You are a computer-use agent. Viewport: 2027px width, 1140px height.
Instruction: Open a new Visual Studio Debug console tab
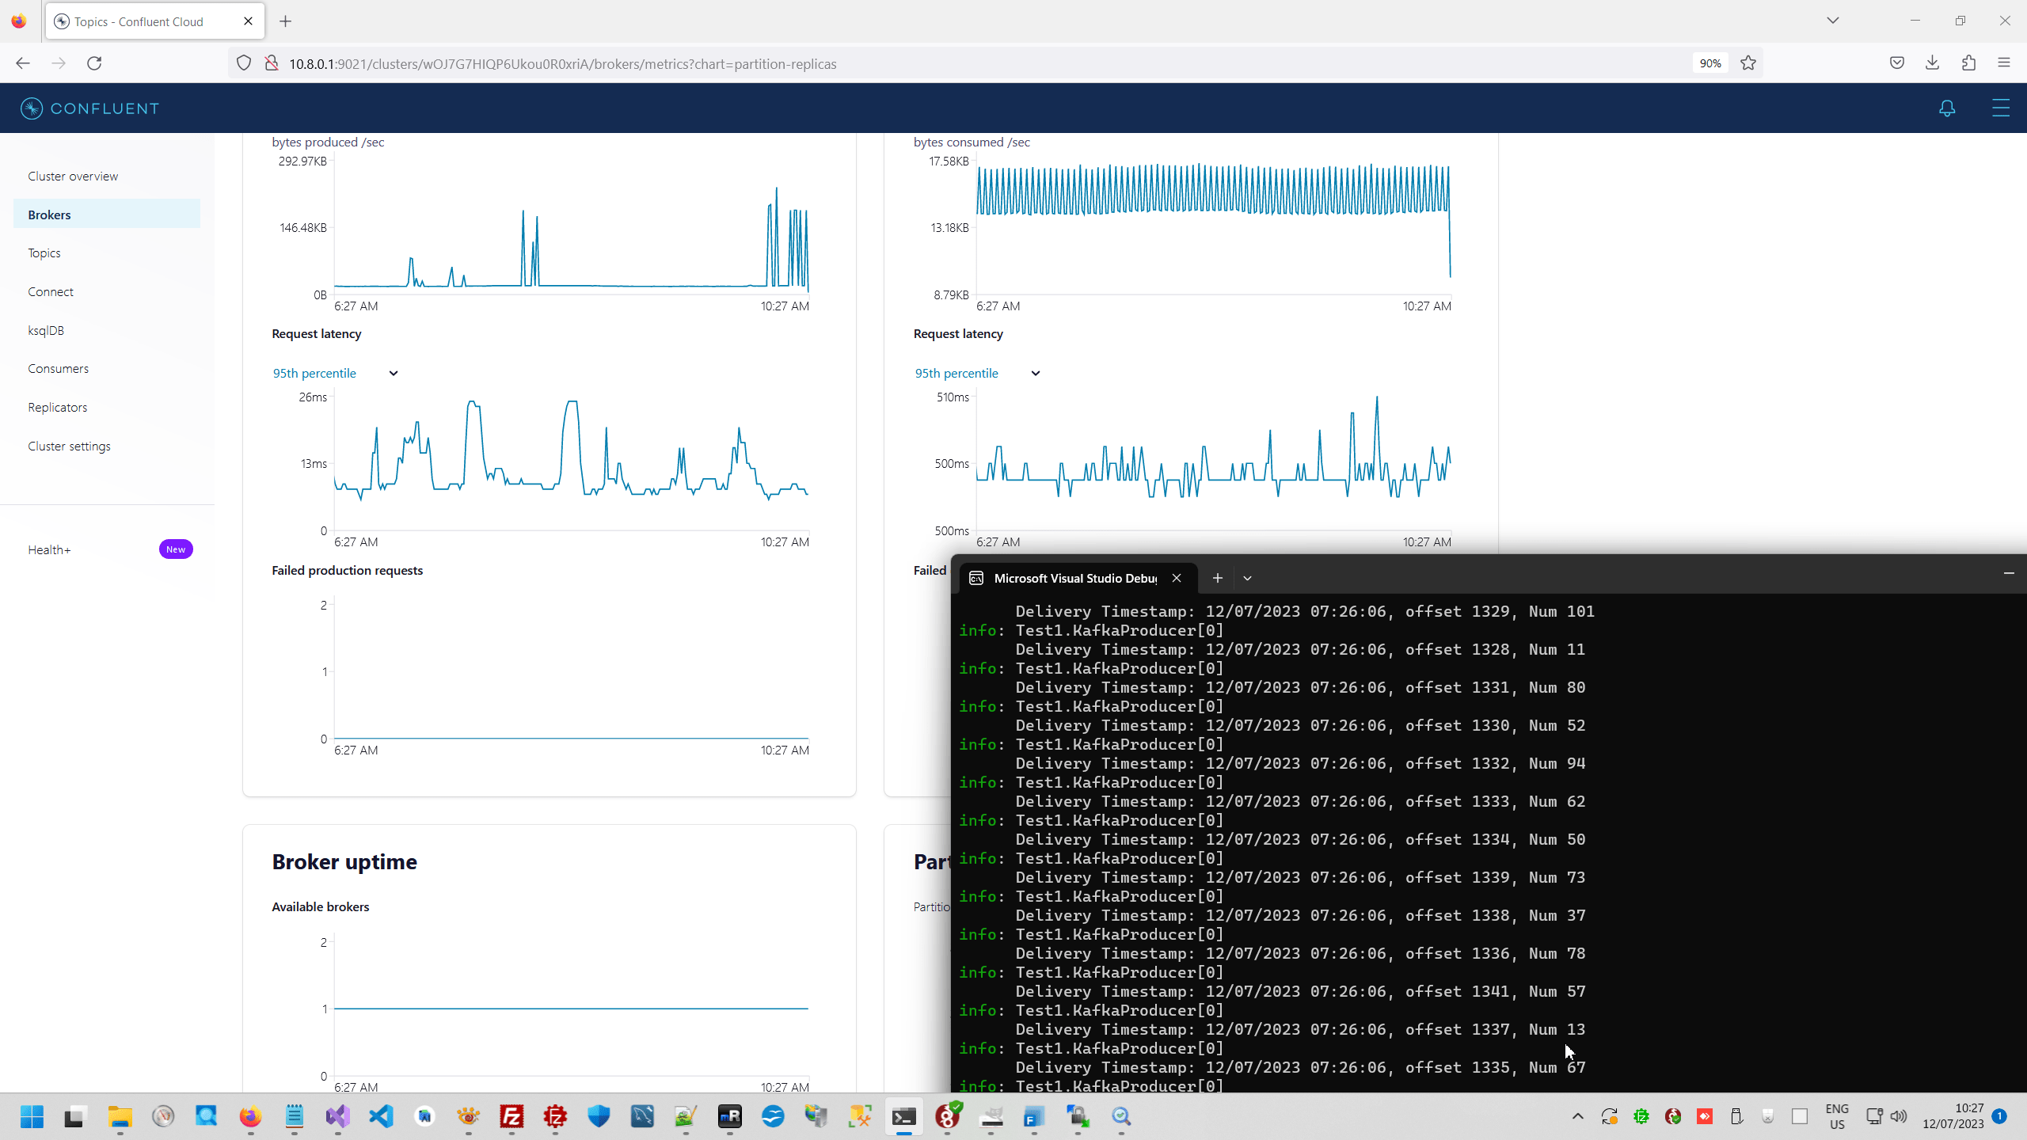1217,578
